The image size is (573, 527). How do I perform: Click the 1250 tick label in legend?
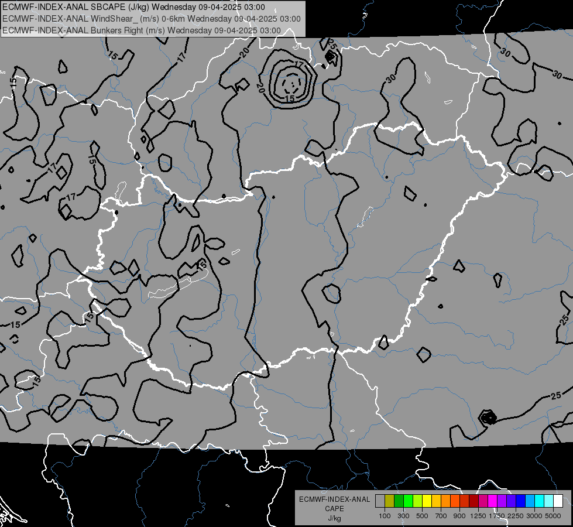tap(478, 516)
